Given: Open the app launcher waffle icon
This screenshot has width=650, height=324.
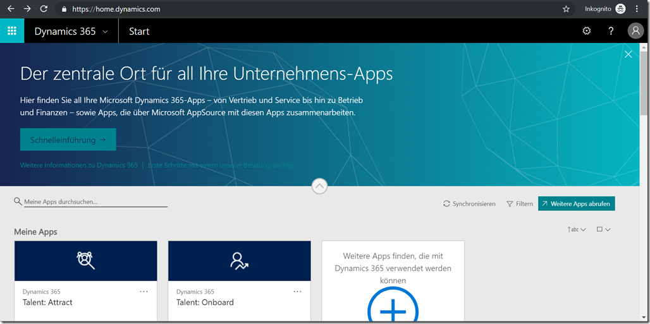Looking at the screenshot, I should [12, 31].
